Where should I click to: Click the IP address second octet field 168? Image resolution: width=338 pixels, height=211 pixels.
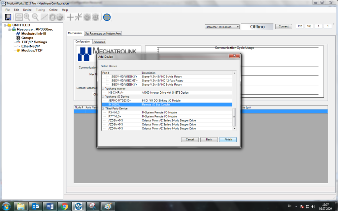(309, 26)
